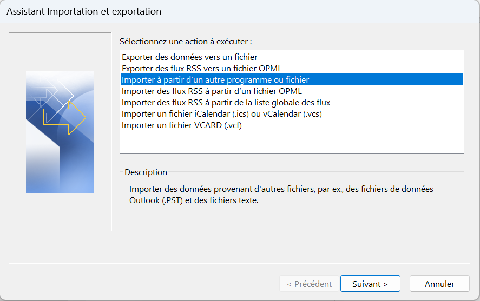Viewport: 480px width, 301px height.
Task: Select 'Exporter des données vers un fichier'
Action: tap(189, 57)
